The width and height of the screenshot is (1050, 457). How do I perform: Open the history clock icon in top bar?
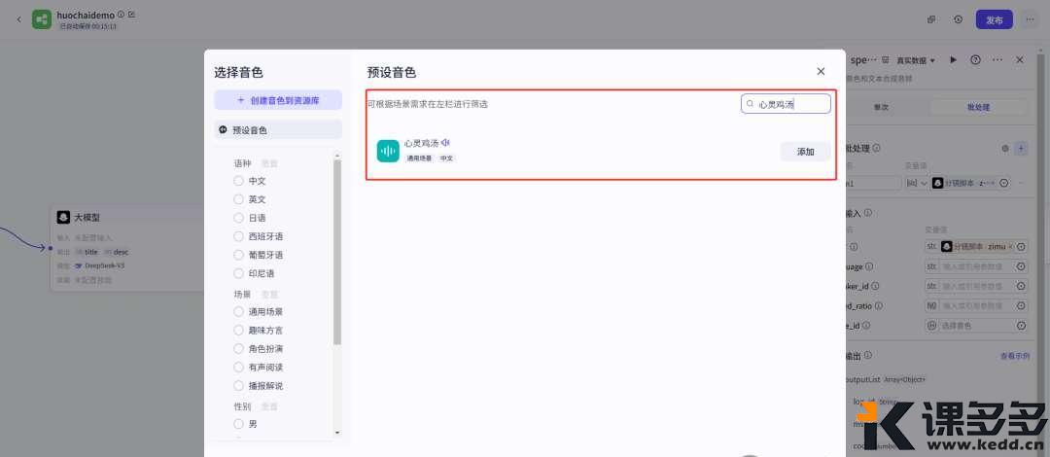(x=959, y=19)
